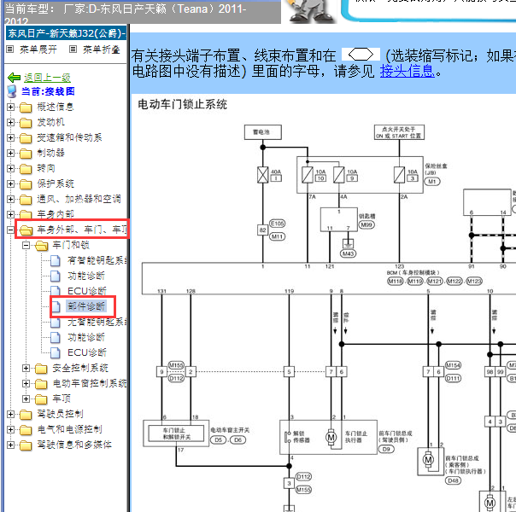Expand the 转向 tree node

click(x=10, y=169)
